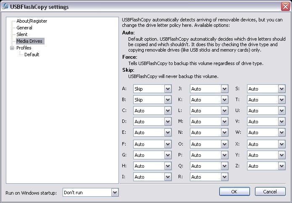
Task: Open the drive G: policy dropdown
Action: point(153,155)
